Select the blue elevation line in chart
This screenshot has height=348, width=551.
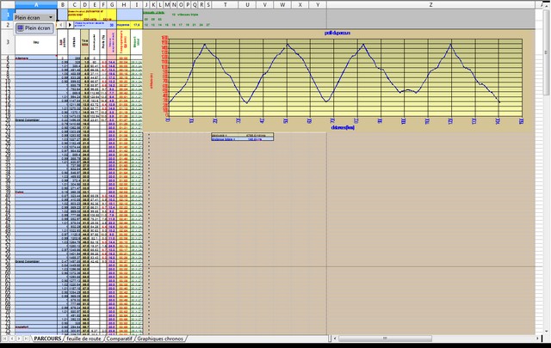tap(285, 51)
